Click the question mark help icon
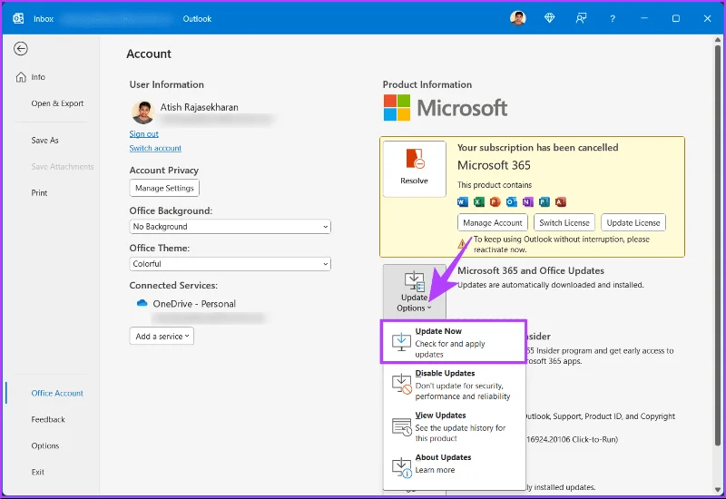Viewport: 726px width, 499px height. pyautogui.click(x=612, y=18)
